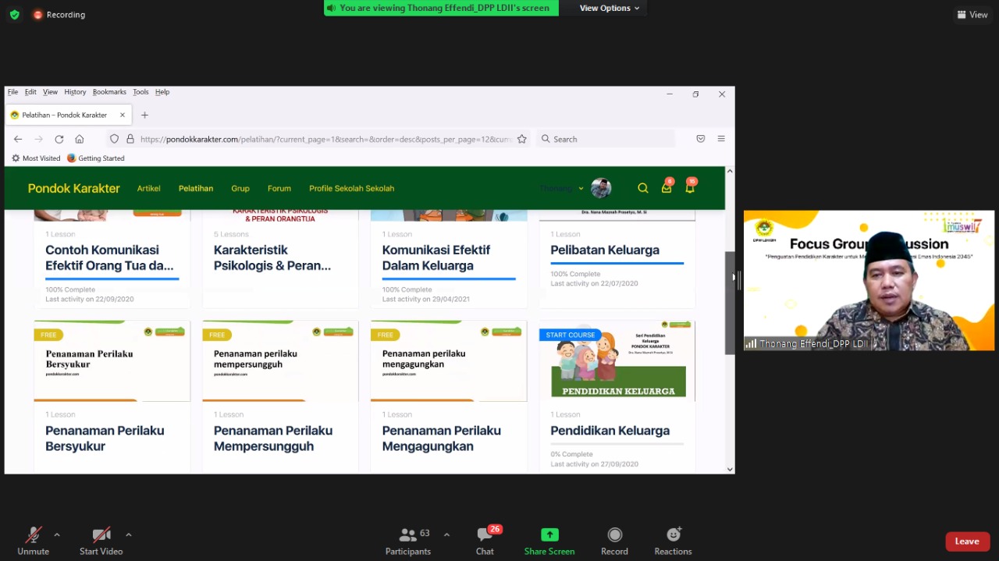Open Pelatihan in site navigation
The height and width of the screenshot is (561, 999).
click(196, 188)
